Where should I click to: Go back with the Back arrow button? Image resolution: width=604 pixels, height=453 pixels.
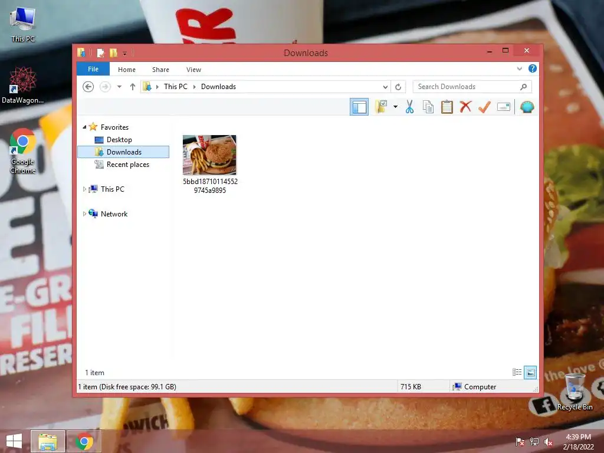pyautogui.click(x=88, y=87)
